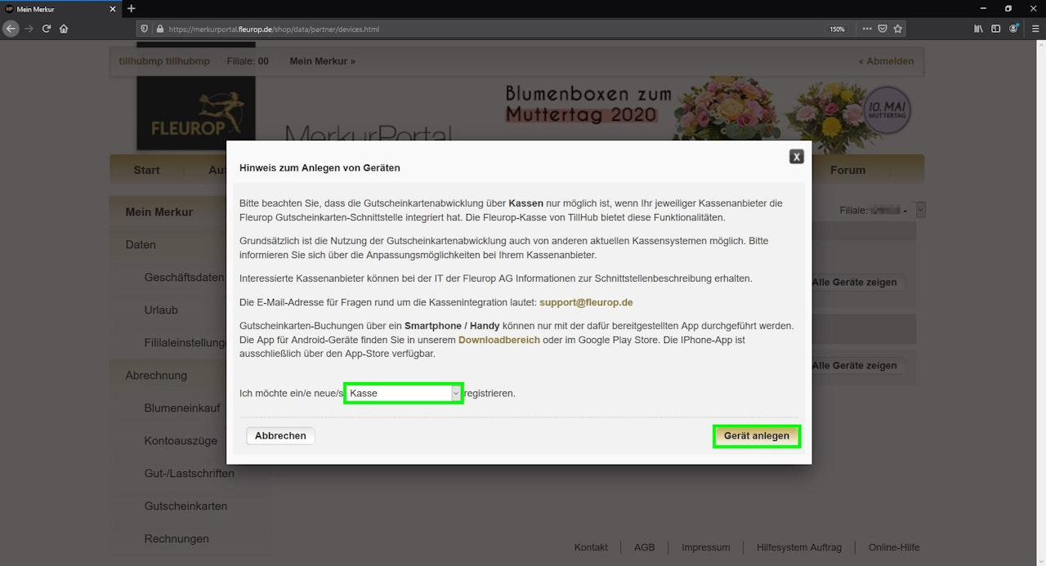Click the Abmelden logout link
1046x566 pixels.
point(886,61)
